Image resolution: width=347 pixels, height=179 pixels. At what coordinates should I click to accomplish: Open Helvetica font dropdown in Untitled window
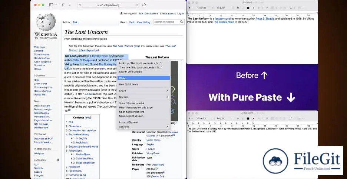(x=205, y=8)
